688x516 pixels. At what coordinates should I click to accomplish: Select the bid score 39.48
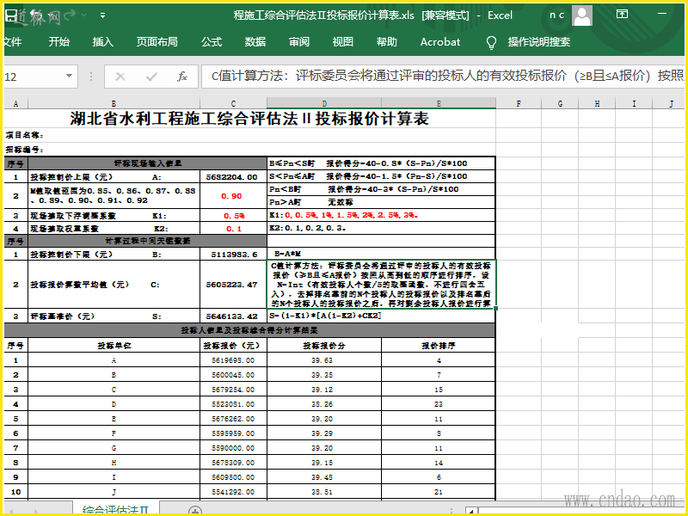coord(324,477)
